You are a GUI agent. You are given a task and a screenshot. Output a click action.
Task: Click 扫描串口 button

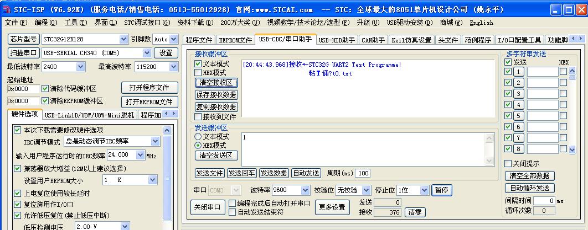[23, 52]
